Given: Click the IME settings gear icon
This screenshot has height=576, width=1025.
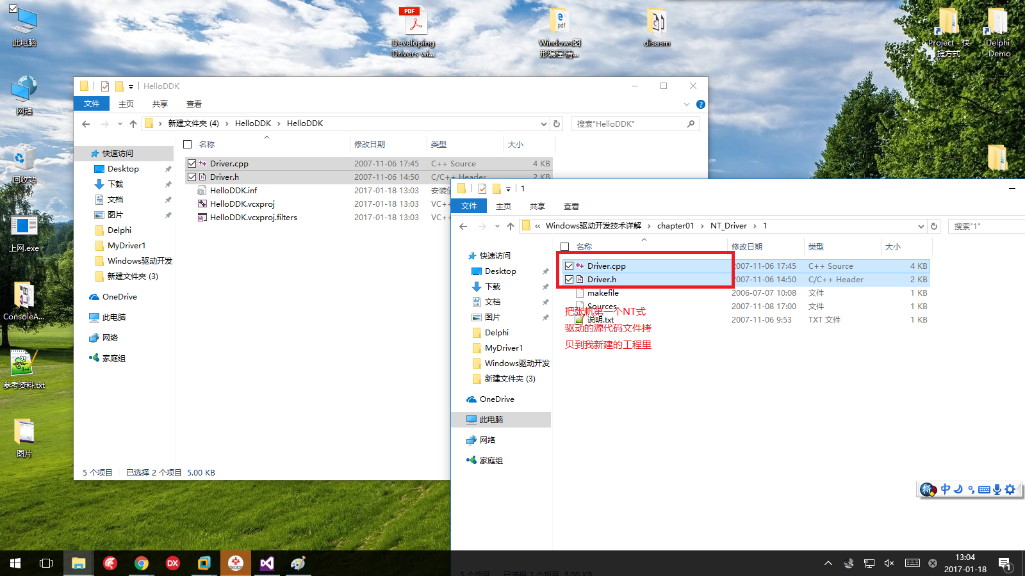Looking at the screenshot, I should (1010, 490).
